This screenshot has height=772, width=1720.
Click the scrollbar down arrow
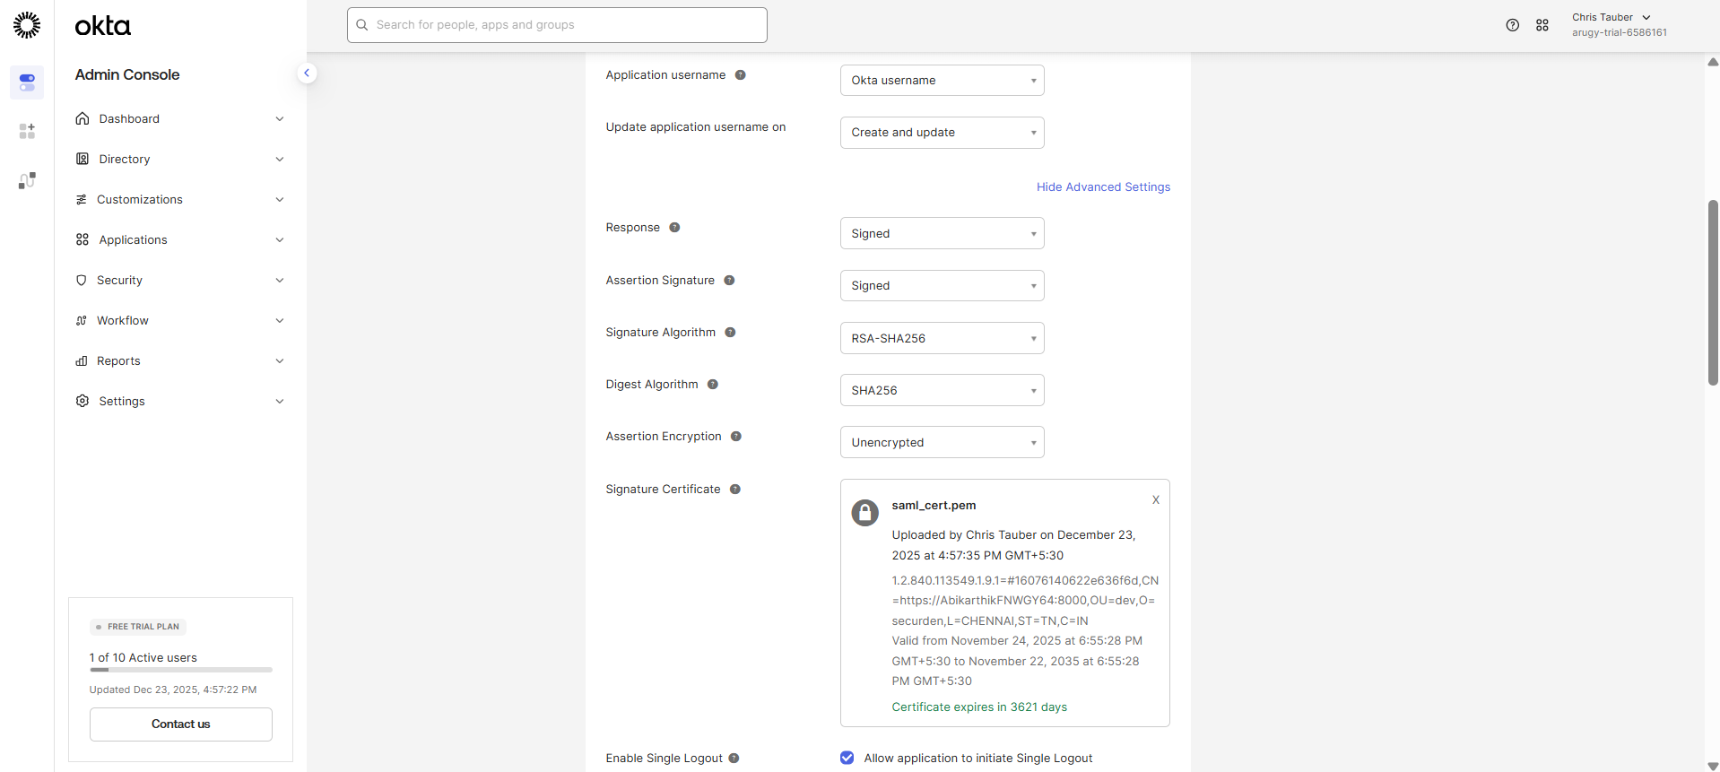[x=1713, y=766]
